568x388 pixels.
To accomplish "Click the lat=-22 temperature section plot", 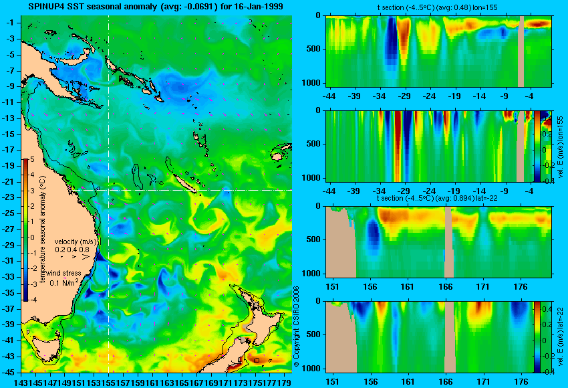I will pos(438,242).
